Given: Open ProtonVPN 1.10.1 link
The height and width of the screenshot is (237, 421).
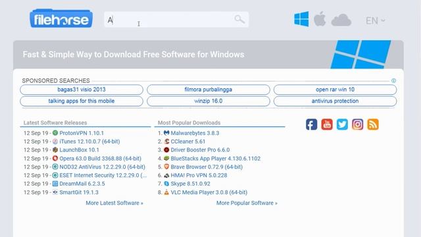Looking at the screenshot, I should click(x=82, y=133).
